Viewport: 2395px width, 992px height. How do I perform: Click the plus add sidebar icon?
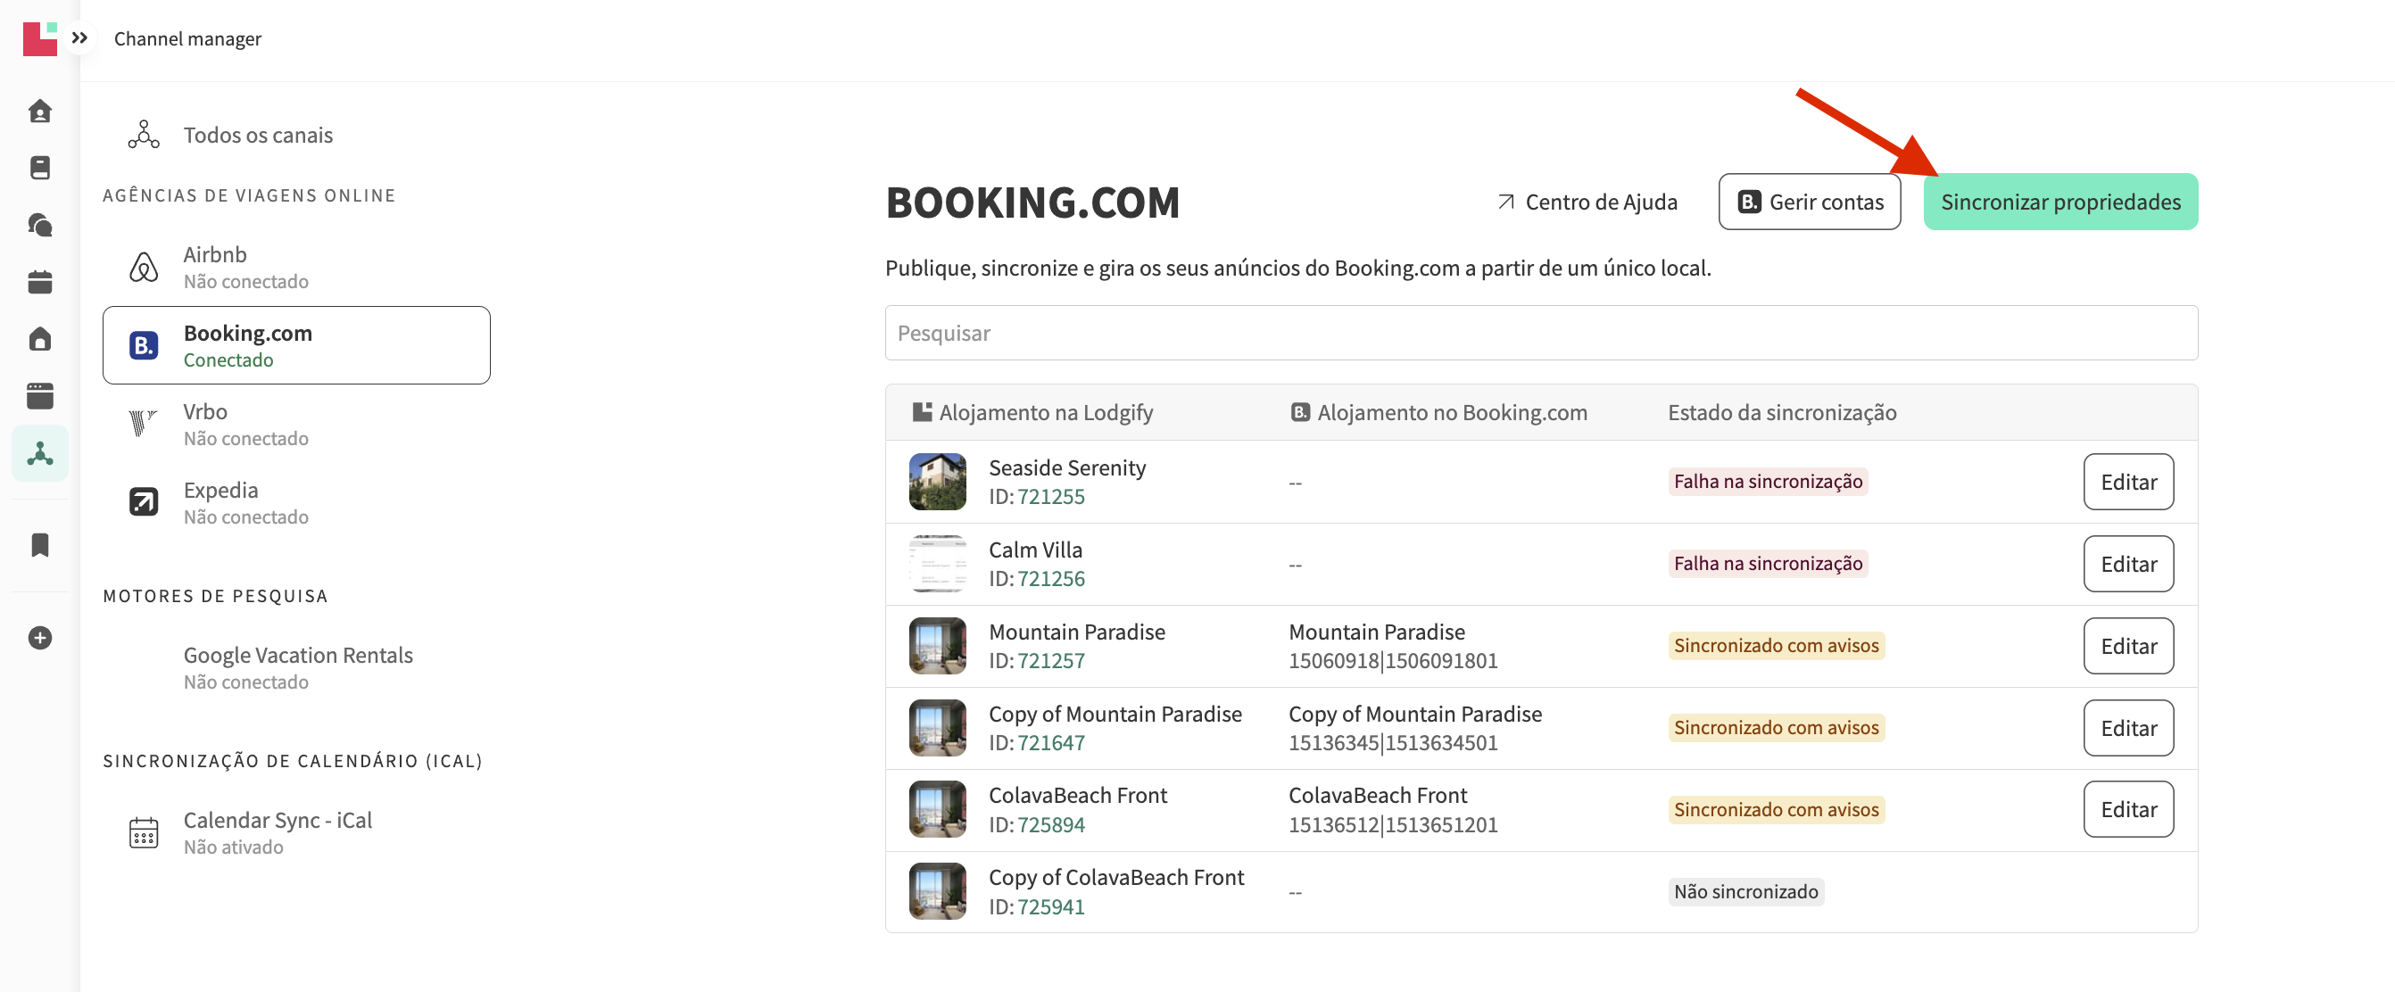40,638
